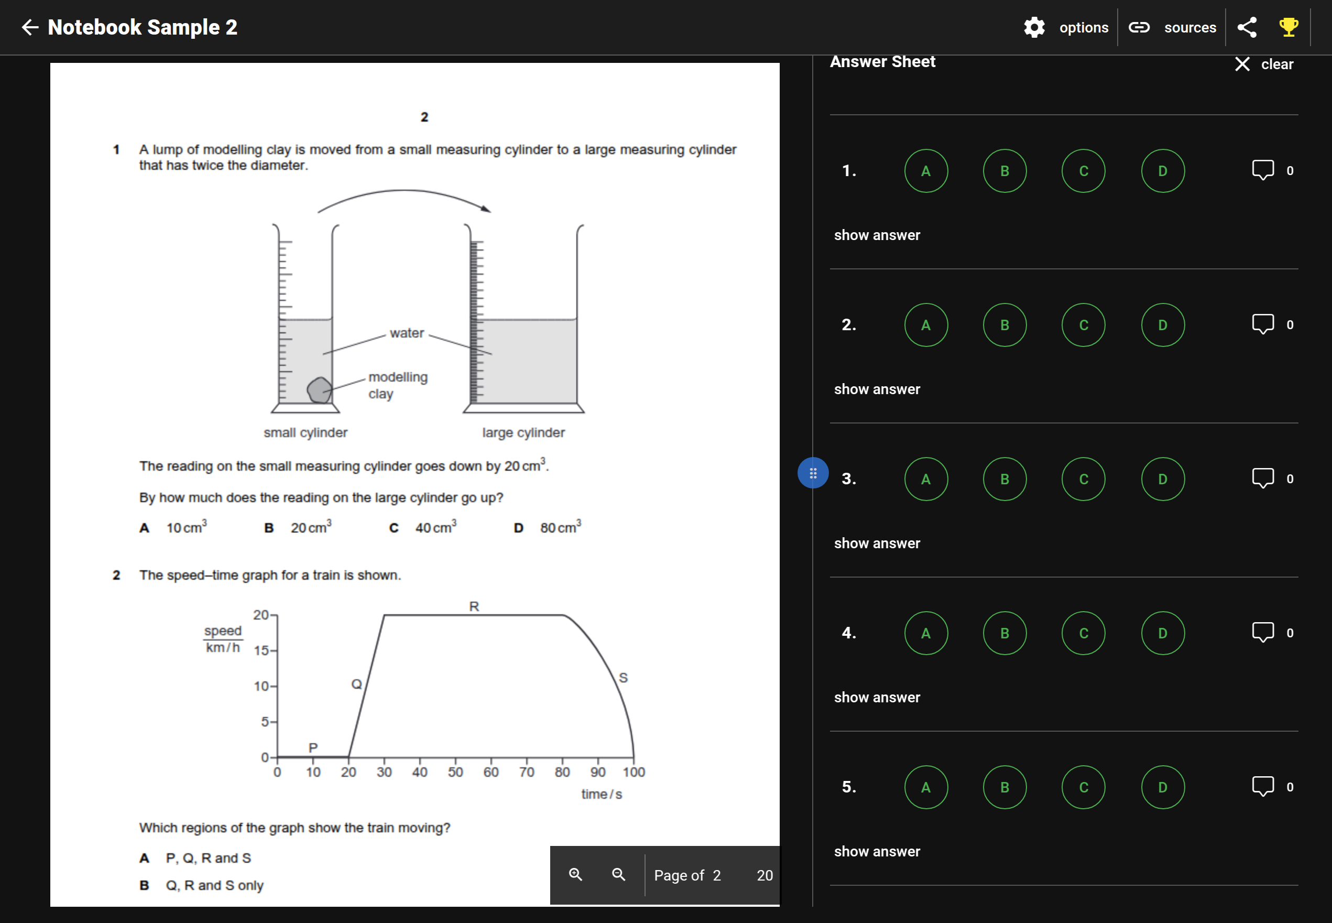Click the current page number field
1332x923 pixels.
[x=716, y=875]
